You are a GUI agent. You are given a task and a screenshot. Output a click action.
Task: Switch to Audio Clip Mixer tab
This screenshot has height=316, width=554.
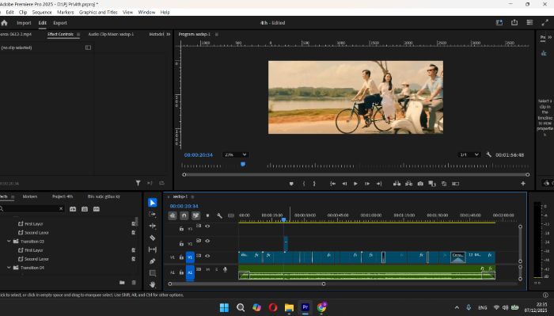pyautogui.click(x=111, y=34)
